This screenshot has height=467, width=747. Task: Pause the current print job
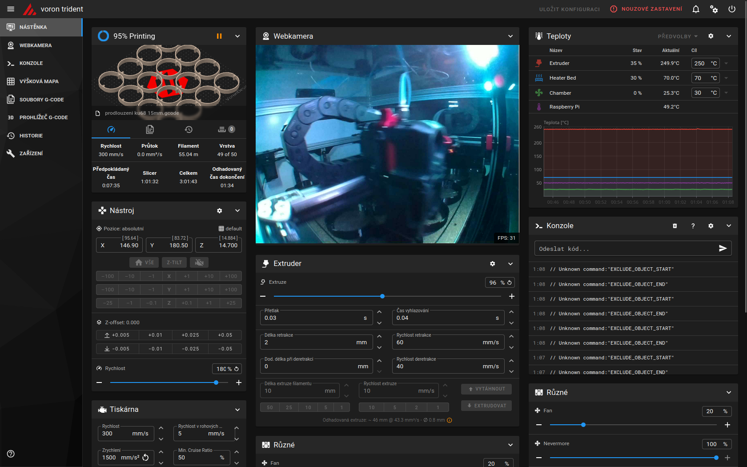219,36
